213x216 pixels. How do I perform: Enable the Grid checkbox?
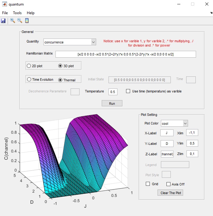tap(148, 184)
